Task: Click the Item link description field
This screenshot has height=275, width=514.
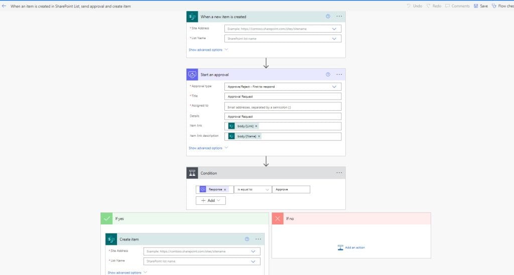Action: click(x=283, y=136)
